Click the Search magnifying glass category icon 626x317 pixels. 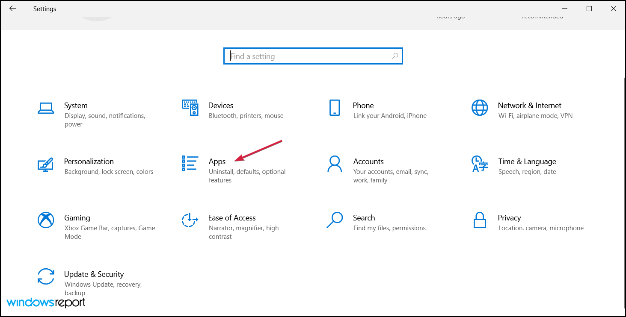pyautogui.click(x=335, y=220)
